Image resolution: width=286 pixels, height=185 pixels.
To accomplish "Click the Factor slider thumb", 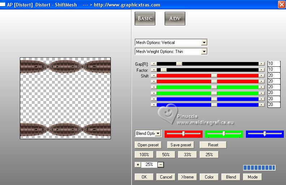I will click(164, 70).
